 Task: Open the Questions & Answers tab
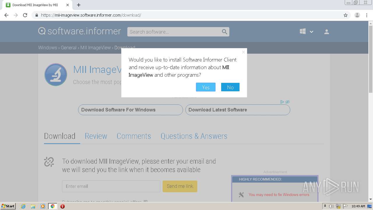(x=194, y=136)
